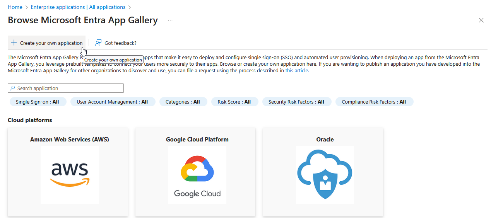491x218 pixels.
Task: Open the Compliance Risk Factors filter
Action: coord(374,102)
